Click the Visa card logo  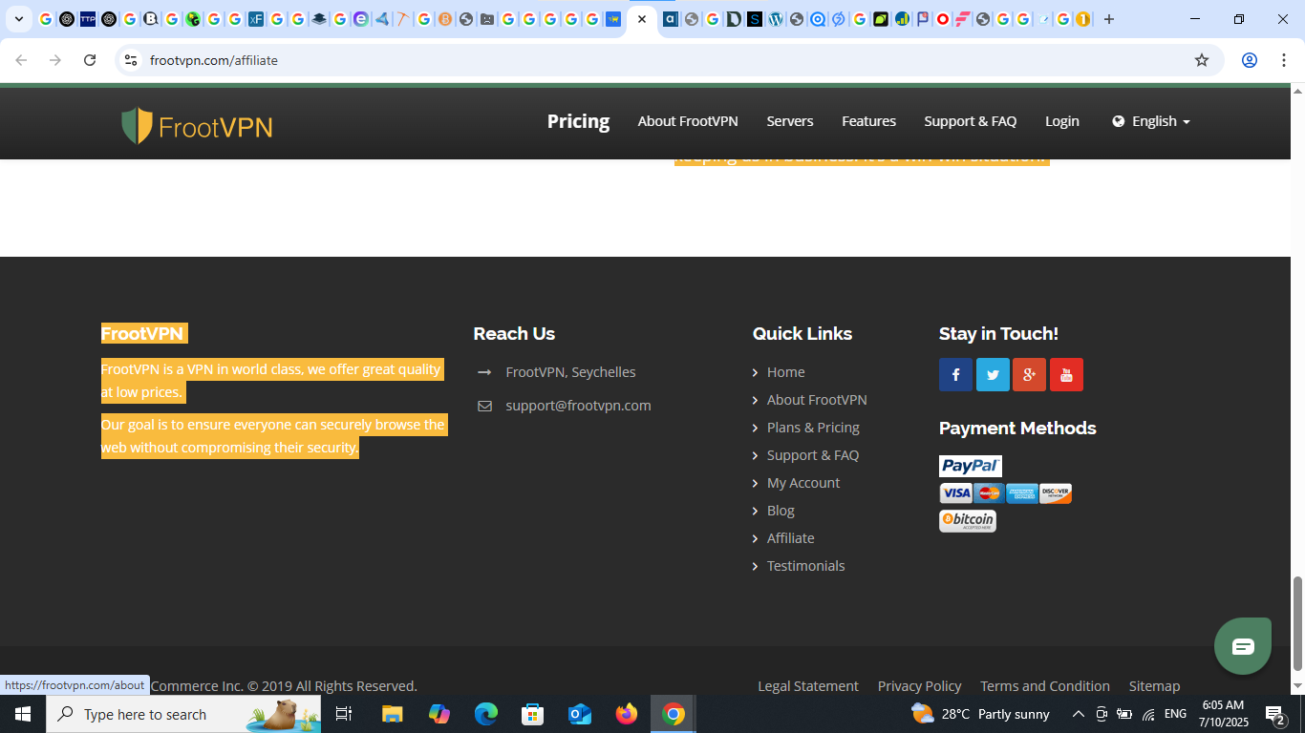(x=955, y=493)
